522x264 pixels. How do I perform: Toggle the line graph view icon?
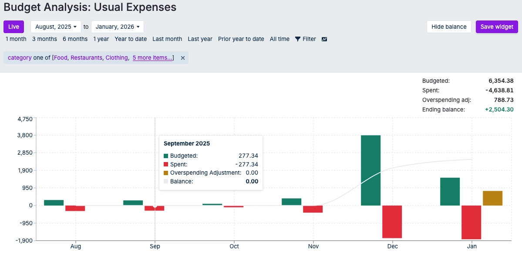(x=324, y=39)
